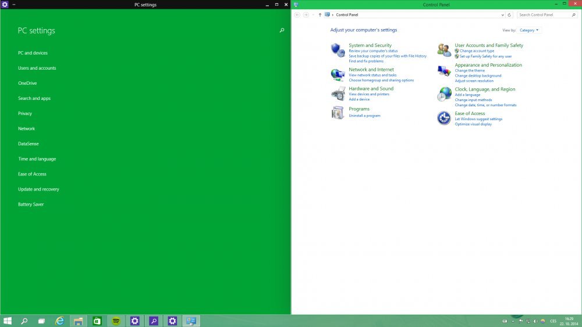Image resolution: width=582 pixels, height=327 pixels.
Task: Open the network status tray icon
Action: click(528, 321)
